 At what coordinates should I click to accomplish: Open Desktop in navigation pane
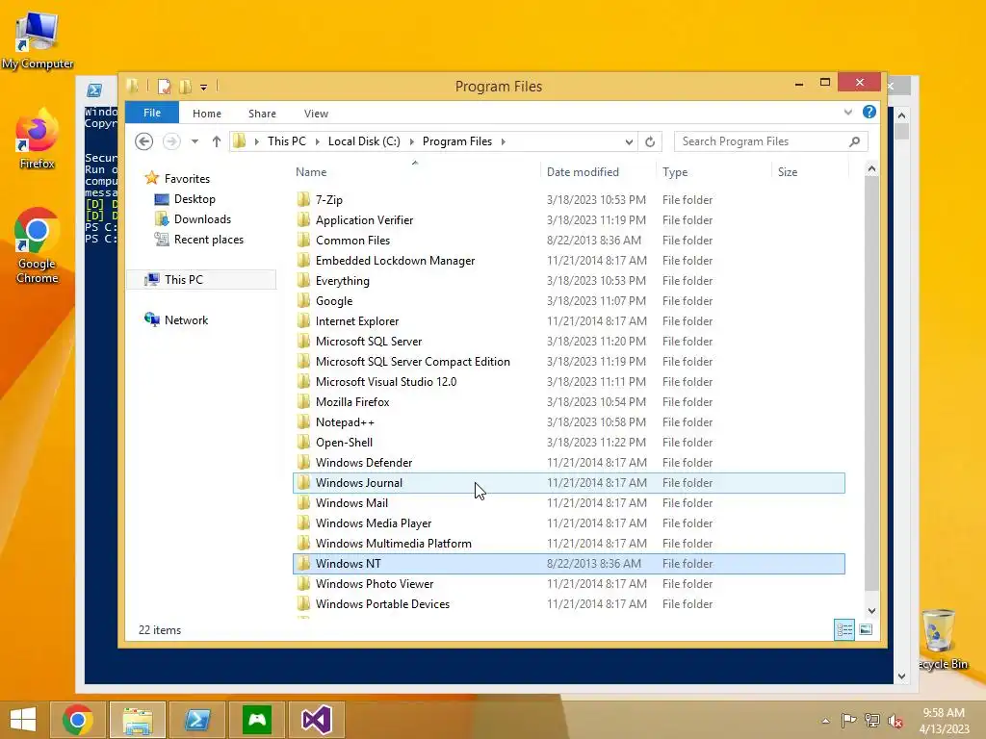coord(195,199)
